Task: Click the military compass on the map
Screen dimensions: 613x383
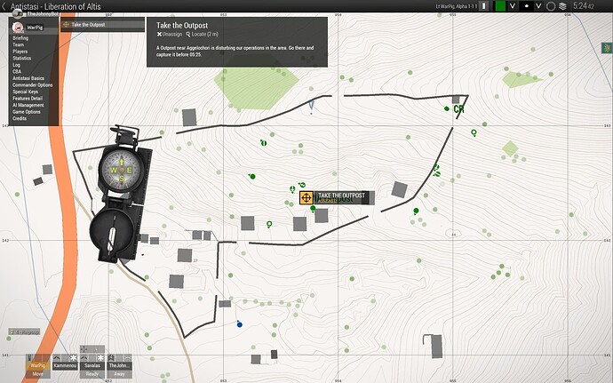Action: click(117, 195)
